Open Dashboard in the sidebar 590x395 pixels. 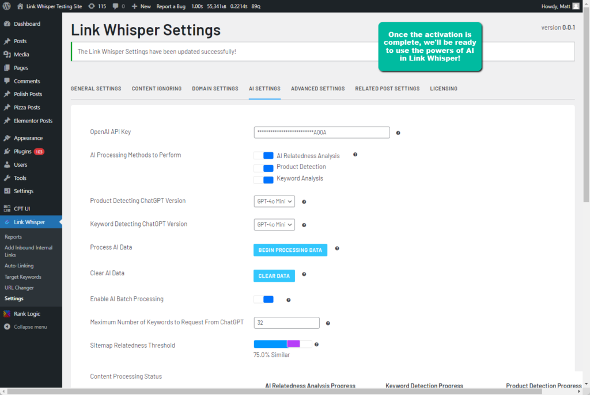click(x=31, y=24)
